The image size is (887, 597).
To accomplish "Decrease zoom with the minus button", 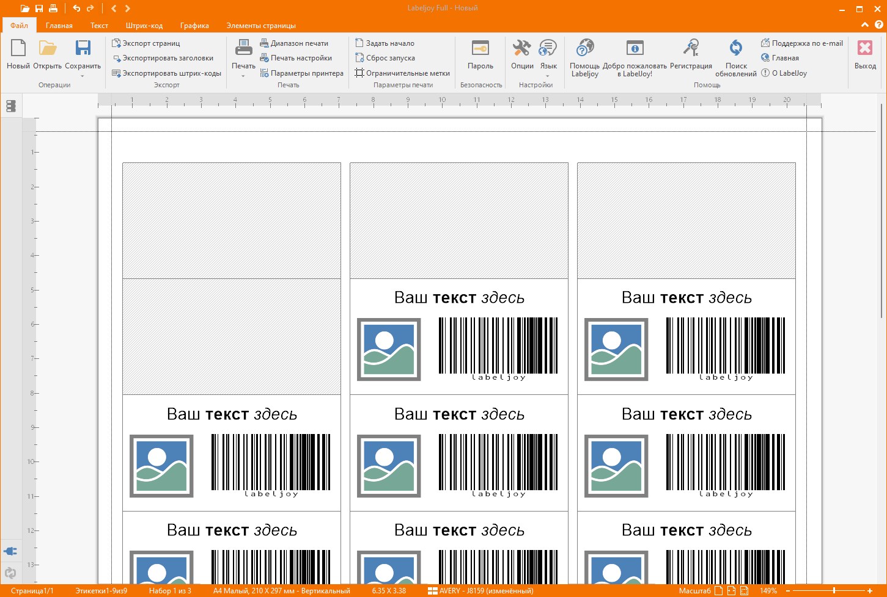I will pos(788,591).
